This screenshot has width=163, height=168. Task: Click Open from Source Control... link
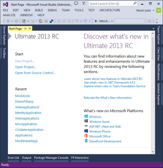35,73
